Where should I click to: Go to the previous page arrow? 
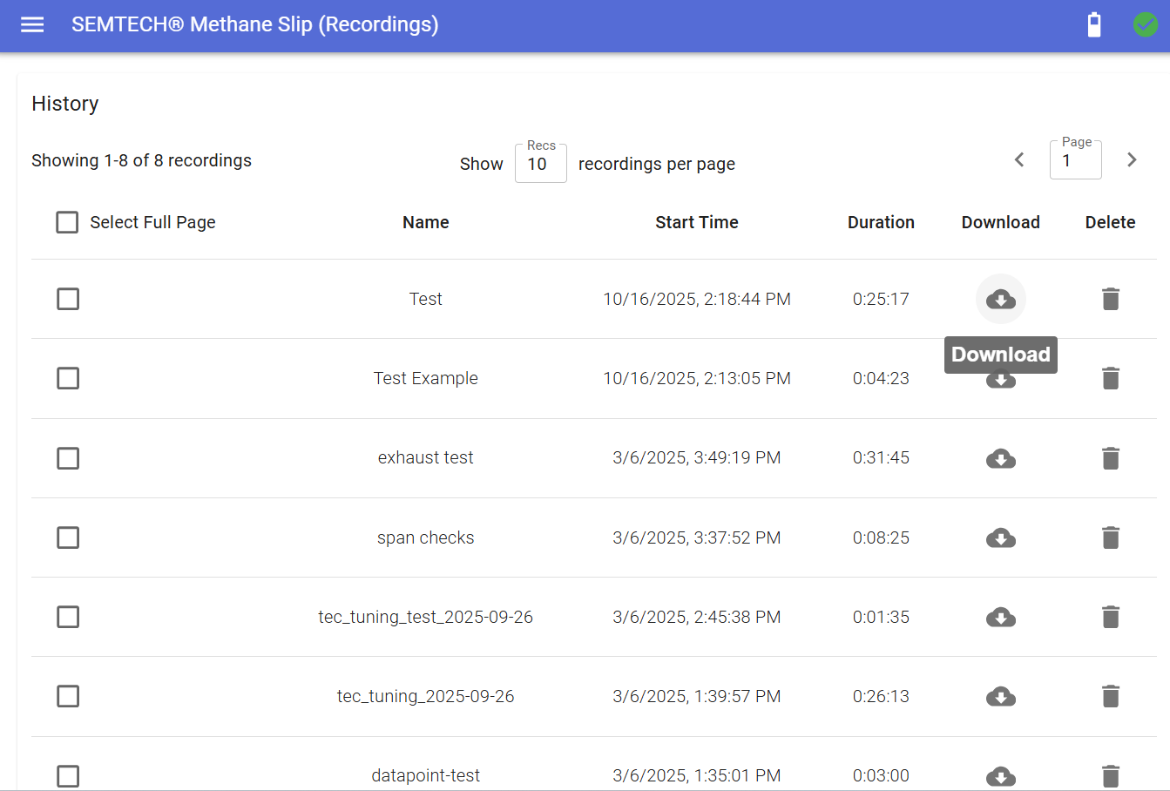(x=1019, y=159)
